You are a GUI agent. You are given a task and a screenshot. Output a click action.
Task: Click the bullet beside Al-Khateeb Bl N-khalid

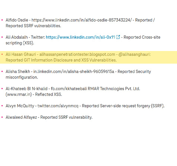[2, 89]
